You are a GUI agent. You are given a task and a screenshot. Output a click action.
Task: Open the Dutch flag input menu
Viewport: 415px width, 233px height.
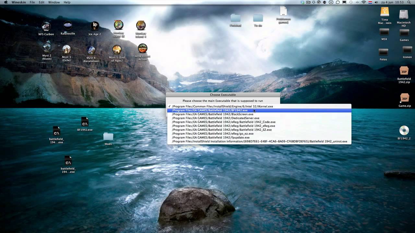370,2
